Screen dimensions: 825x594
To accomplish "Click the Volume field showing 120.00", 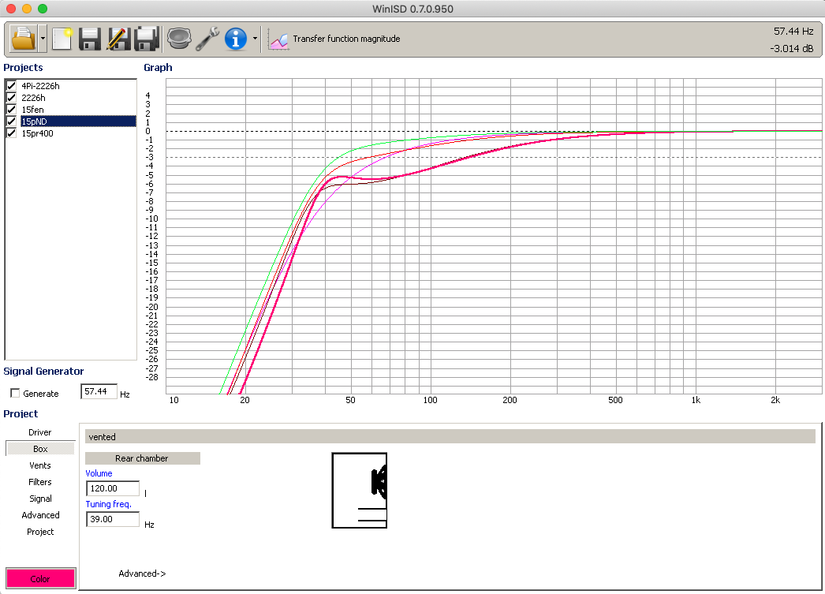I will coord(113,488).
